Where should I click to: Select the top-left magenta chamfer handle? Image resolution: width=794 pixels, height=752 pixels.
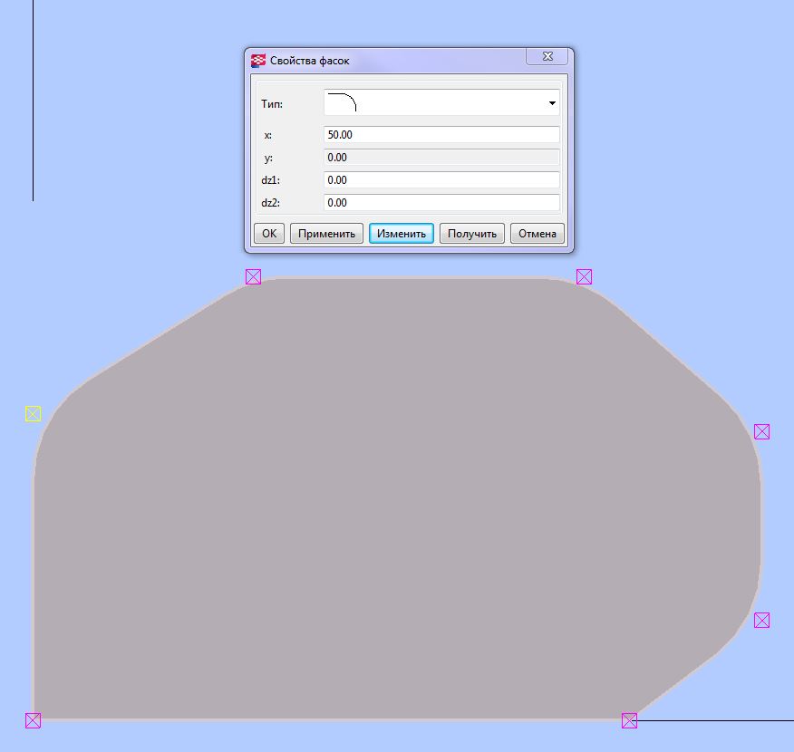253,277
